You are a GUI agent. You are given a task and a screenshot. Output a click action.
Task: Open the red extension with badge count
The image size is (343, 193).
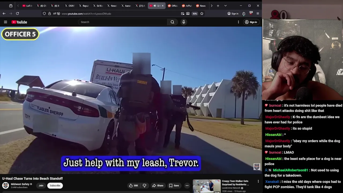coord(251,13)
